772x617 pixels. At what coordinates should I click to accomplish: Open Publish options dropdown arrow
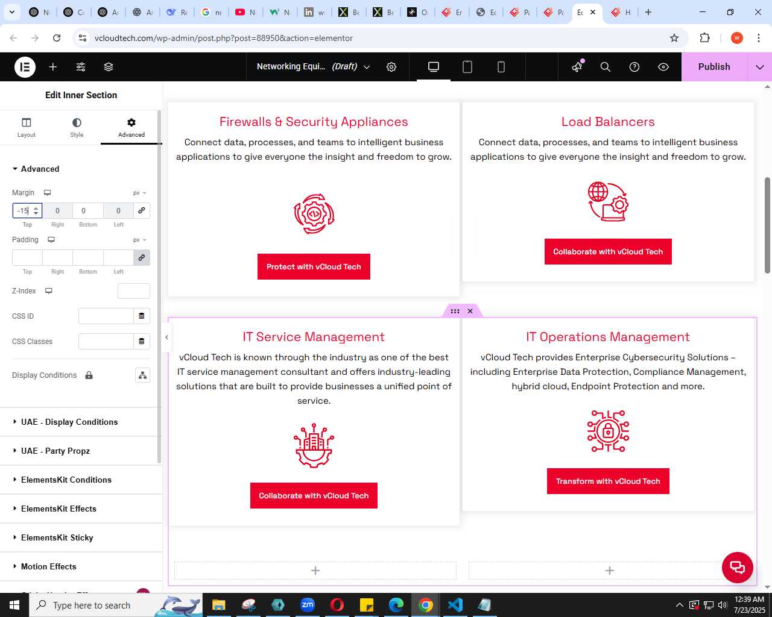[759, 67]
